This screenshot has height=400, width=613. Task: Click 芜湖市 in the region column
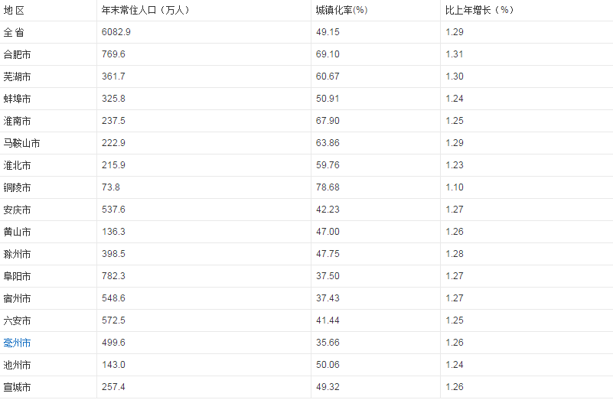click(x=17, y=77)
